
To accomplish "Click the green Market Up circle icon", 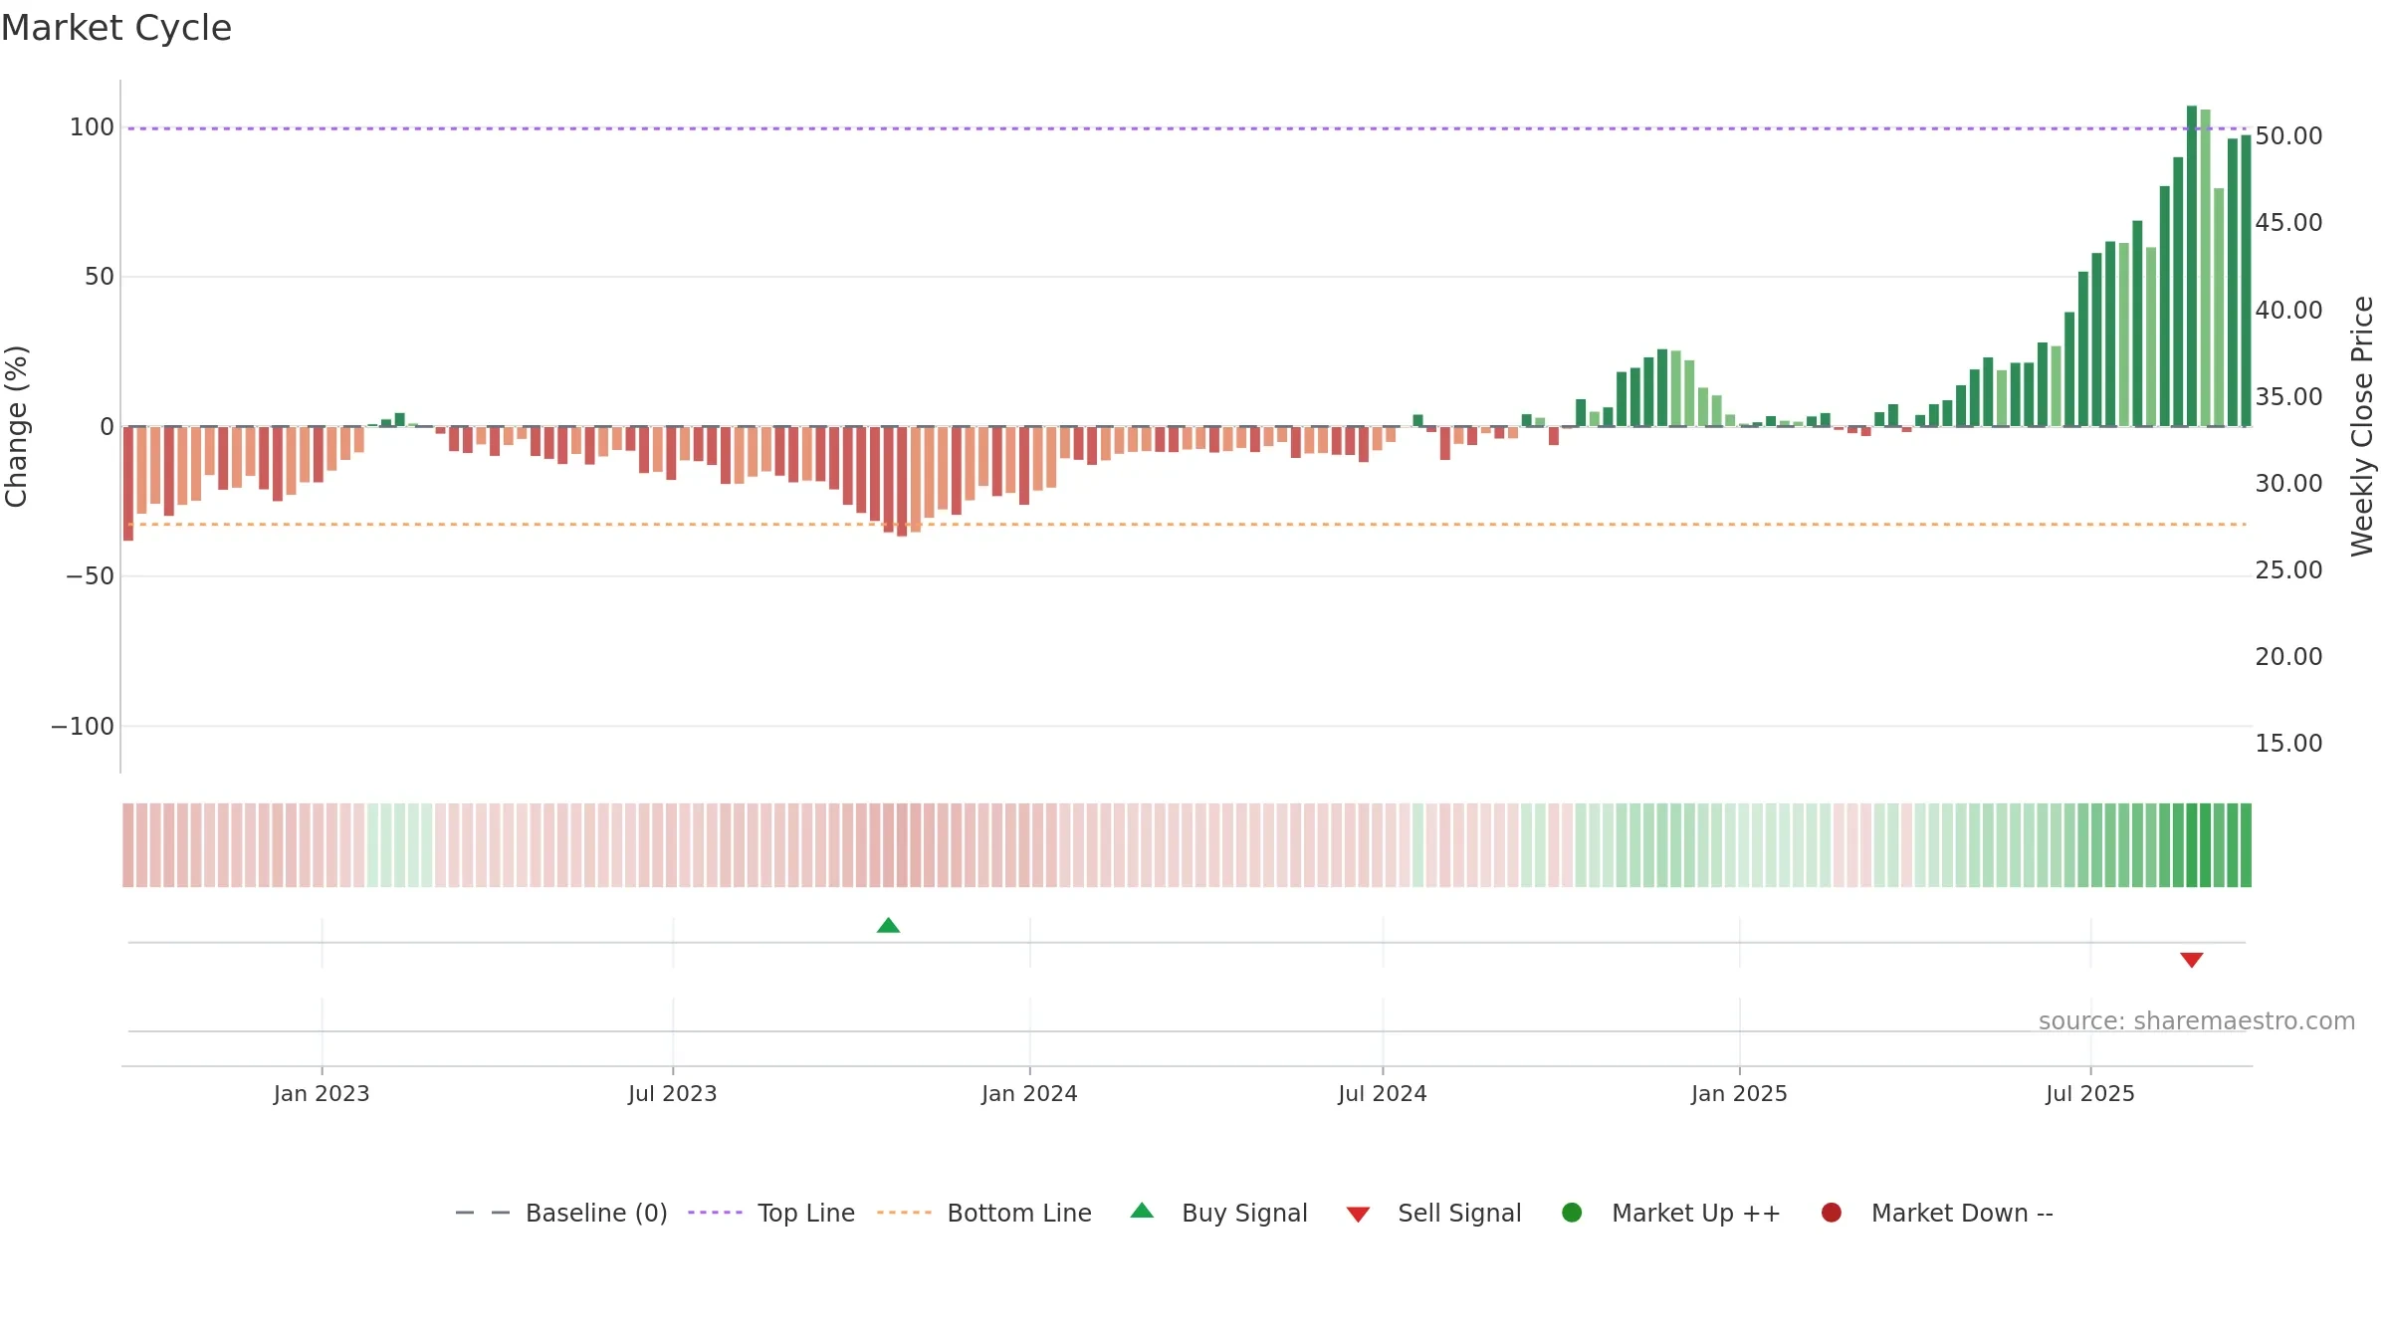I will tap(1572, 1213).
